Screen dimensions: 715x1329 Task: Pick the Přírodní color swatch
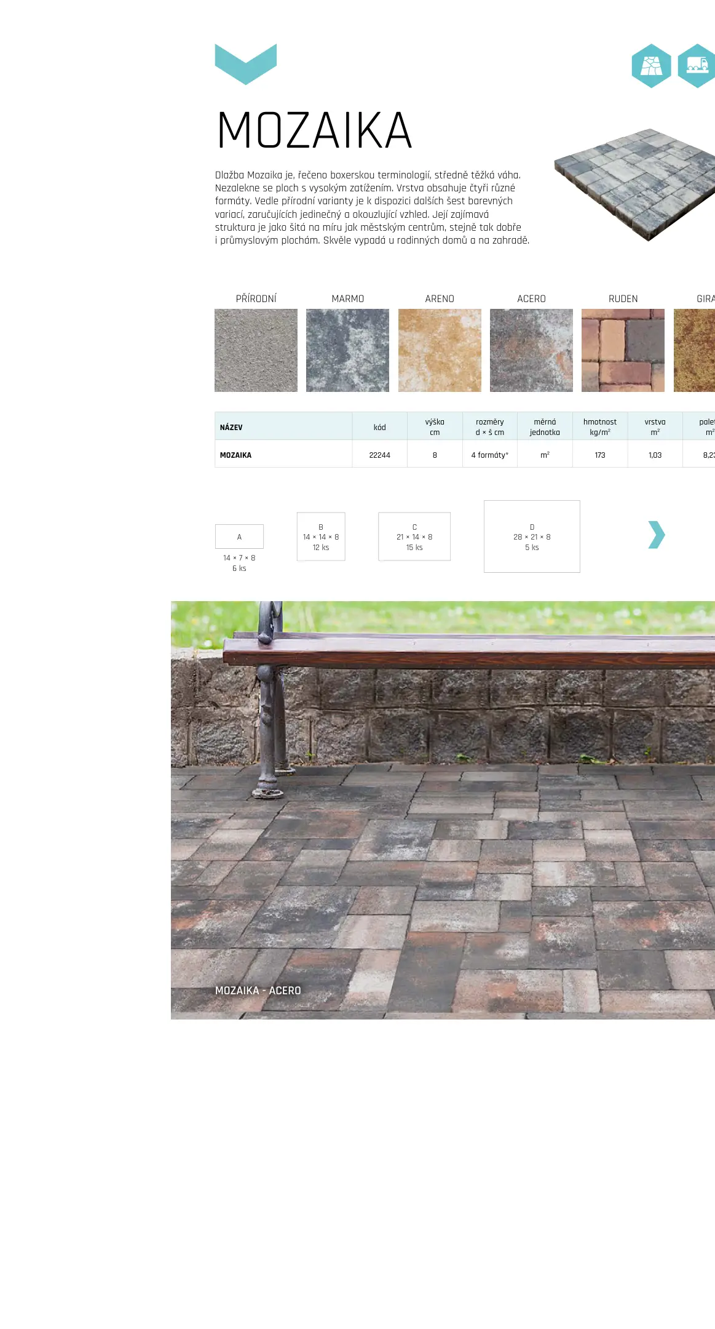pyautogui.click(x=256, y=350)
